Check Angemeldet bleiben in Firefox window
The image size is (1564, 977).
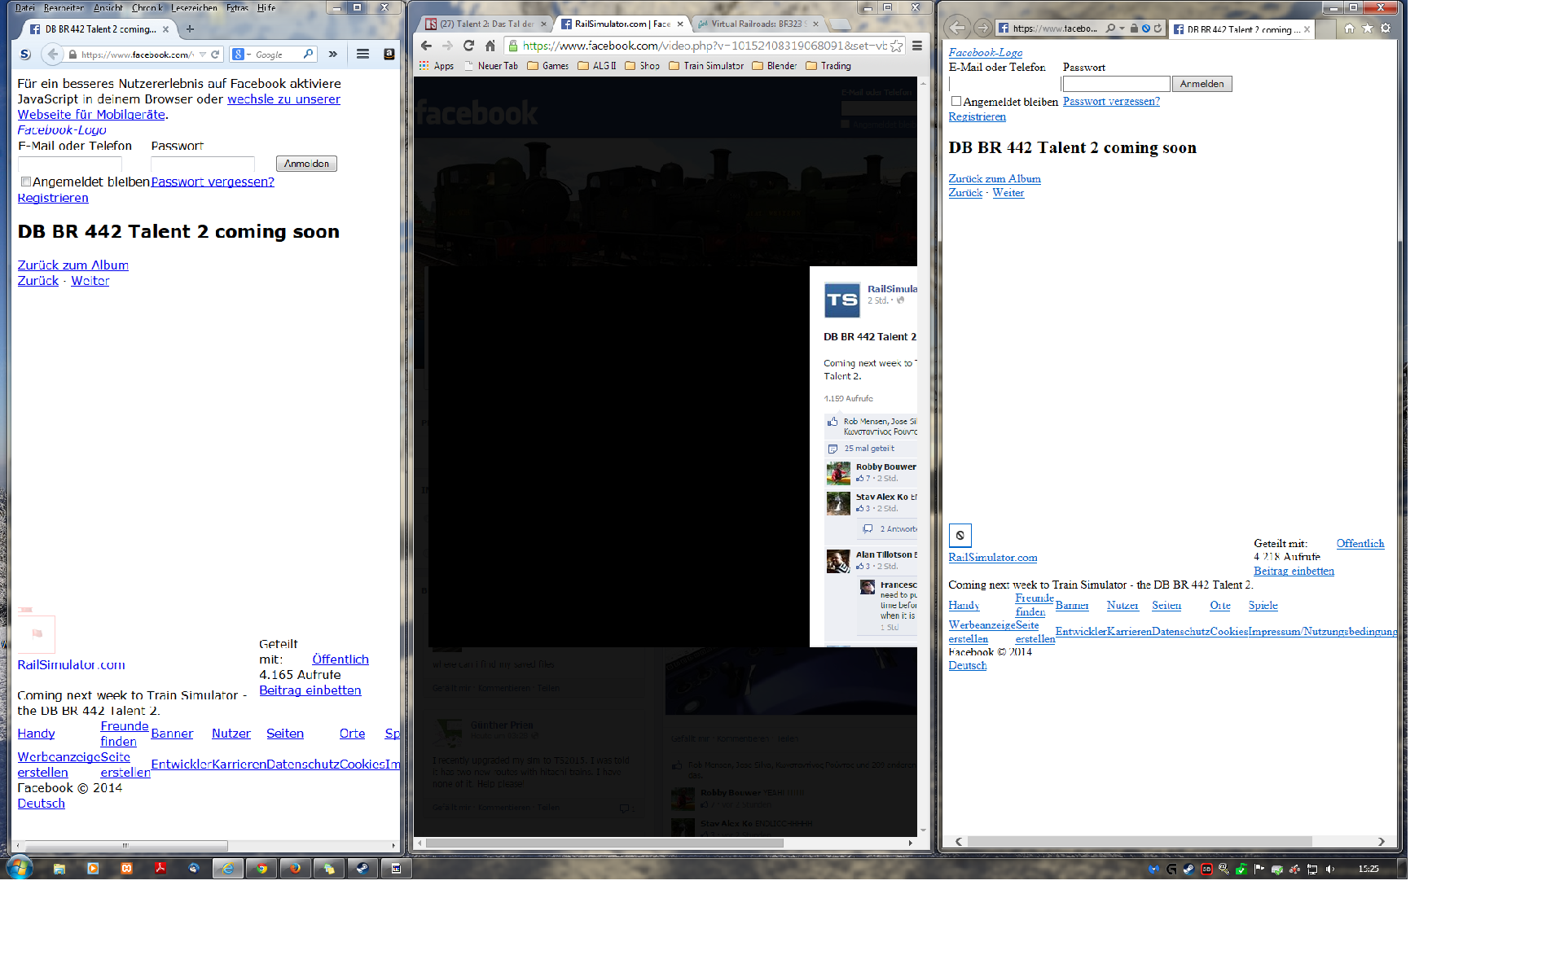pyautogui.click(x=26, y=182)
